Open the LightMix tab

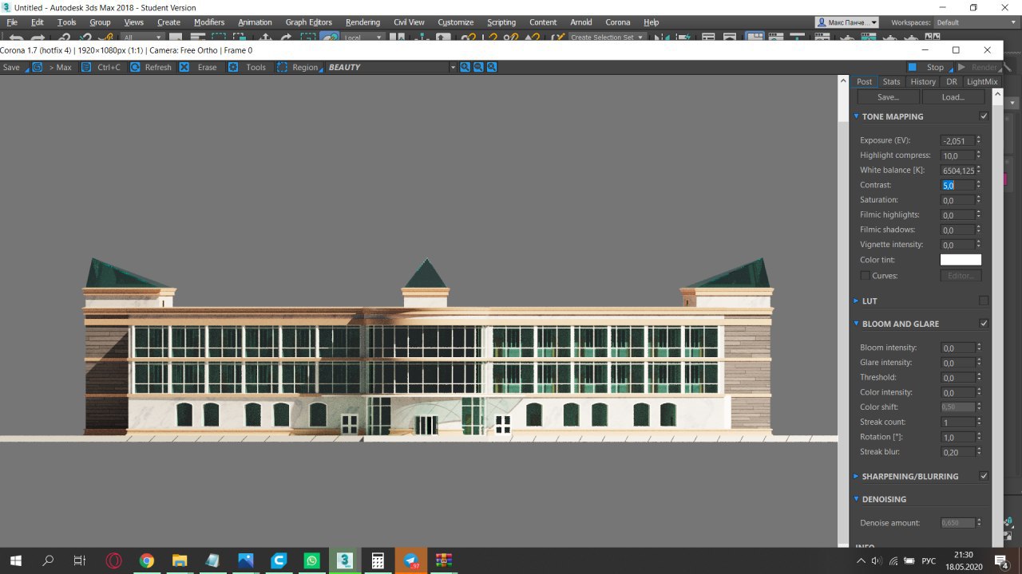click(981, 81)
